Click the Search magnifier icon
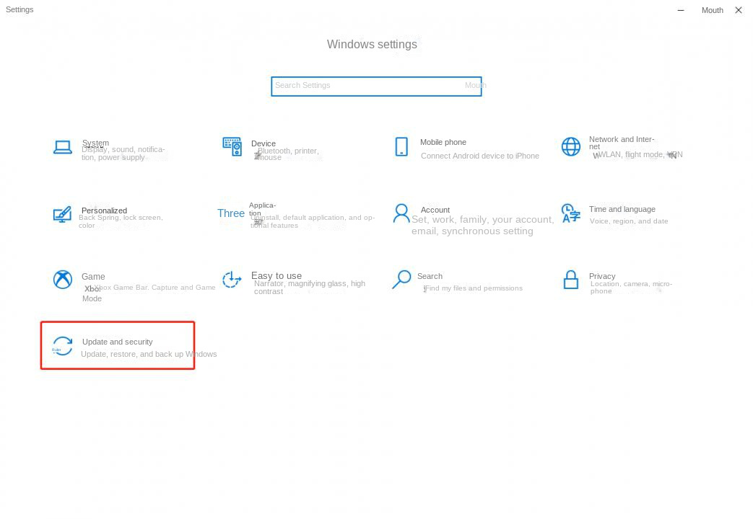 click(x=401, y=280)
